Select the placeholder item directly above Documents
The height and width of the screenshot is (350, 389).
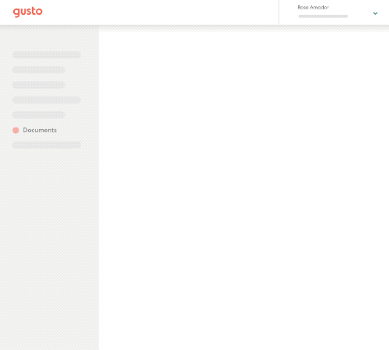coord(39,115)
